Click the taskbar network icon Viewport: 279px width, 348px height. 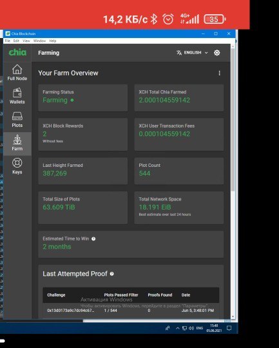point(184,328)
